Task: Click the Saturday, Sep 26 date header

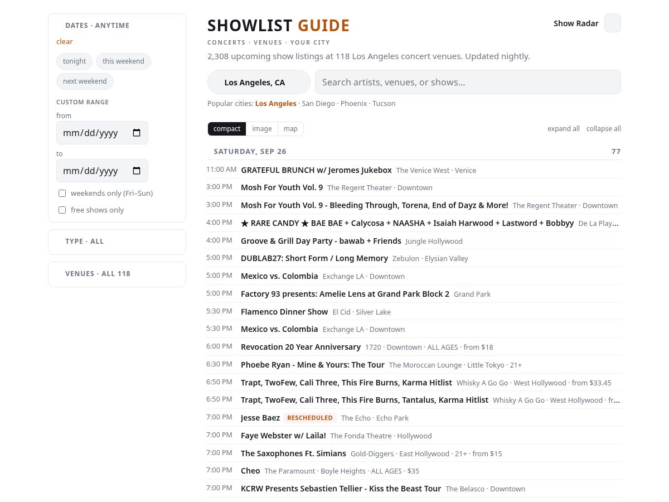Action: point(414,152)
